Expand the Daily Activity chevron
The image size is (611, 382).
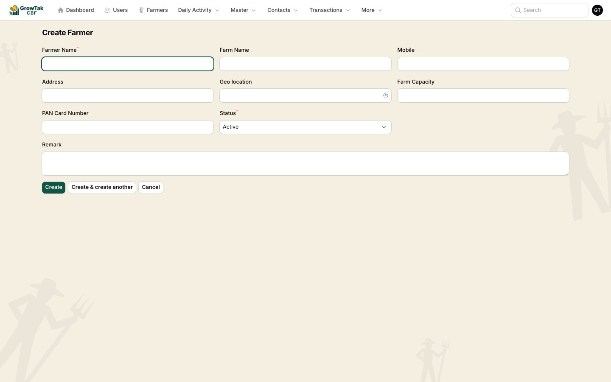[217, 11]
